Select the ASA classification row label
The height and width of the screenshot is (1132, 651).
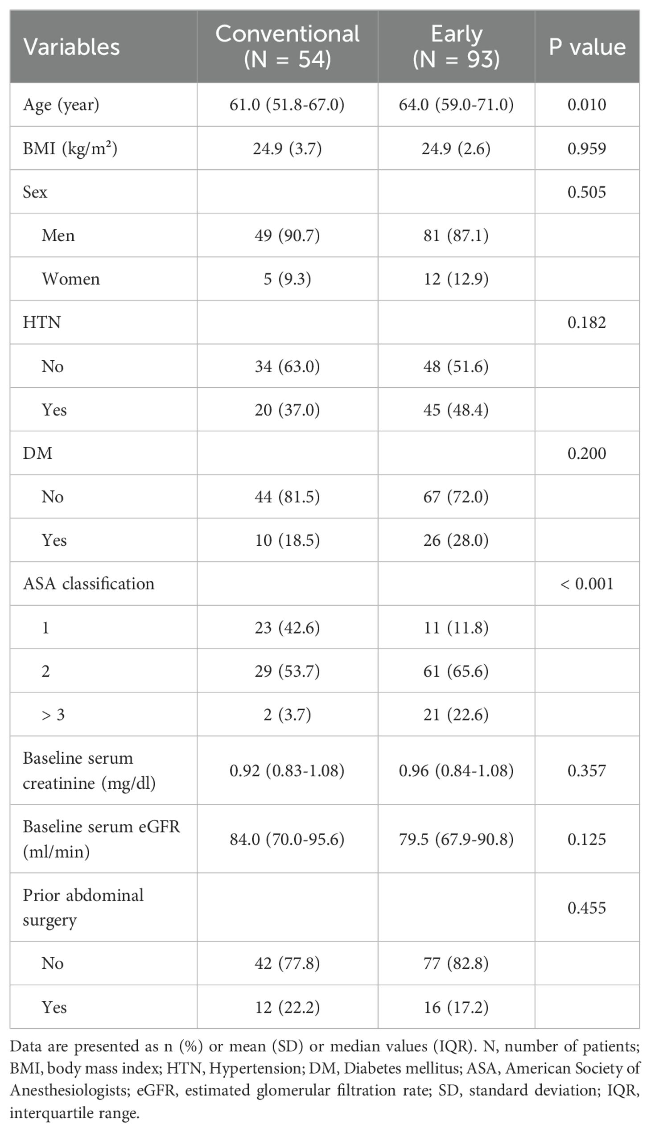[x=89, y=584]
